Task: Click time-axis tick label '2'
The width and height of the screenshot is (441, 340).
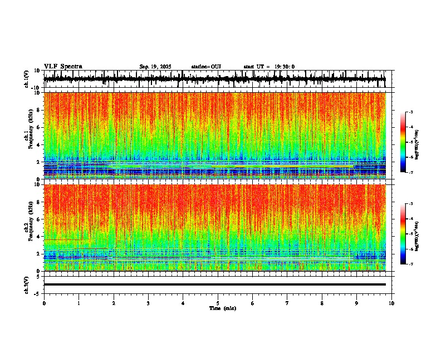Action: 114,303
